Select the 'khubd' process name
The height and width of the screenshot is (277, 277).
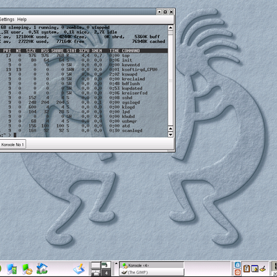click(128, 116)
